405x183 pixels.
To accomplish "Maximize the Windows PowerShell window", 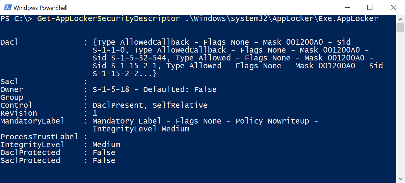I will tap(370, 7).
